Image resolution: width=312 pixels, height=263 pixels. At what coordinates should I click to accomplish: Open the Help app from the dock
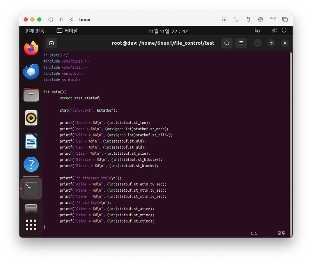[31, 164]
